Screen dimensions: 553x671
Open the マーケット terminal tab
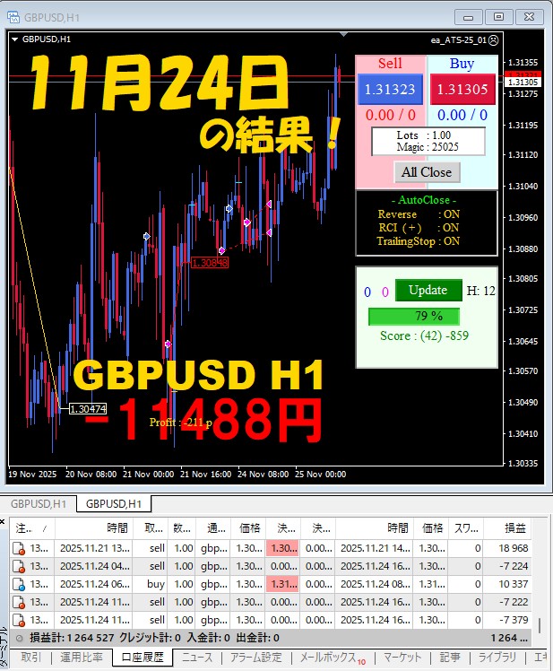[x=402, y=658]
